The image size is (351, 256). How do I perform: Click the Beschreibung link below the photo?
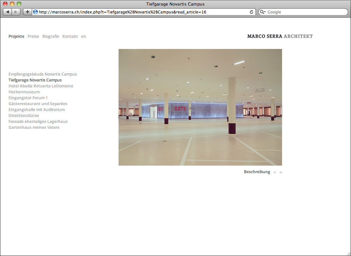[257, 172]
